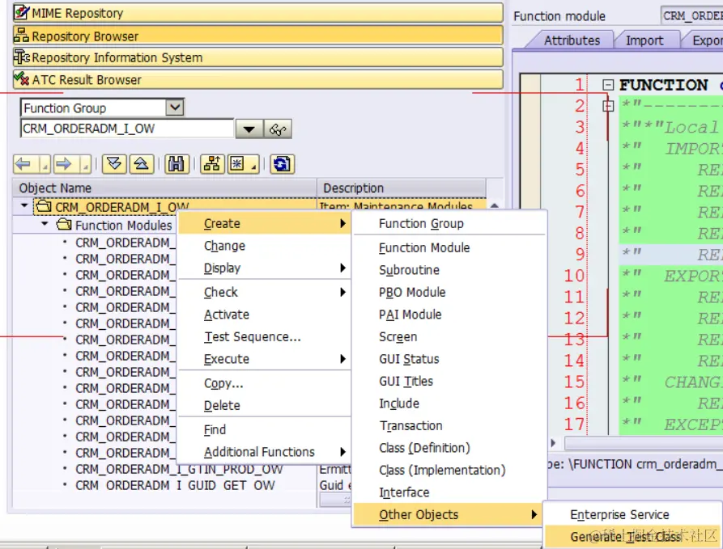723x549 pixels.
Task: Open the Function Group type dropdown
Action: [175, 108]
